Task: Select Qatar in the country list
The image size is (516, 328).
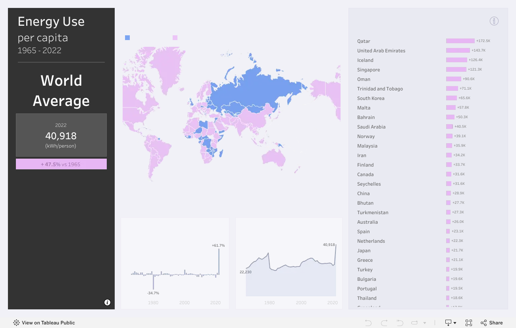Action: click(x=364, y=41)
